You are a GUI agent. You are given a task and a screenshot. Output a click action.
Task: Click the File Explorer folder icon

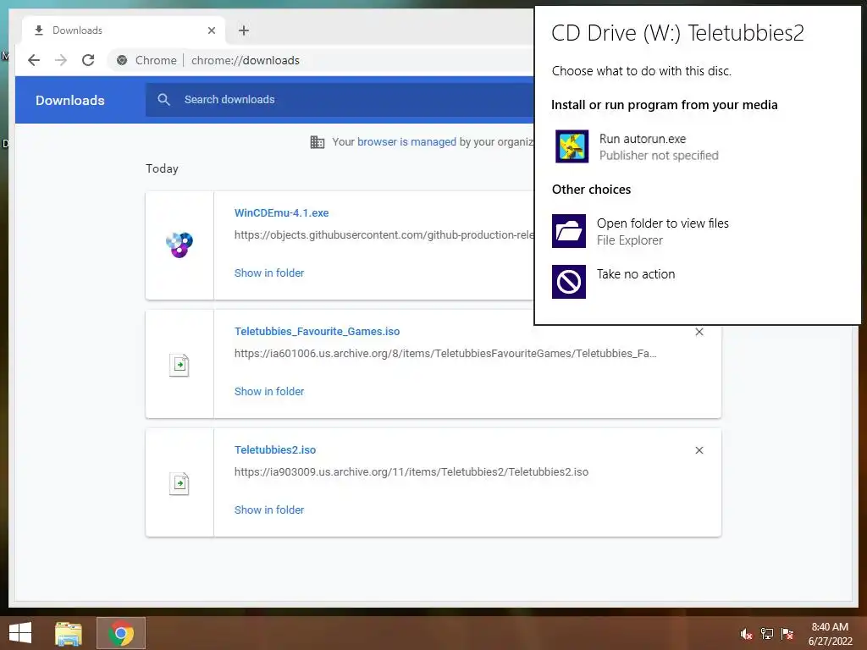point(569,231)
